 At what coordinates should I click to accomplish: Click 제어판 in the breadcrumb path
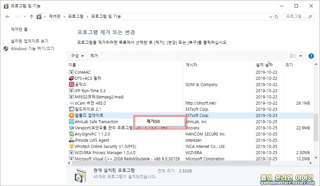pos(54,17)
